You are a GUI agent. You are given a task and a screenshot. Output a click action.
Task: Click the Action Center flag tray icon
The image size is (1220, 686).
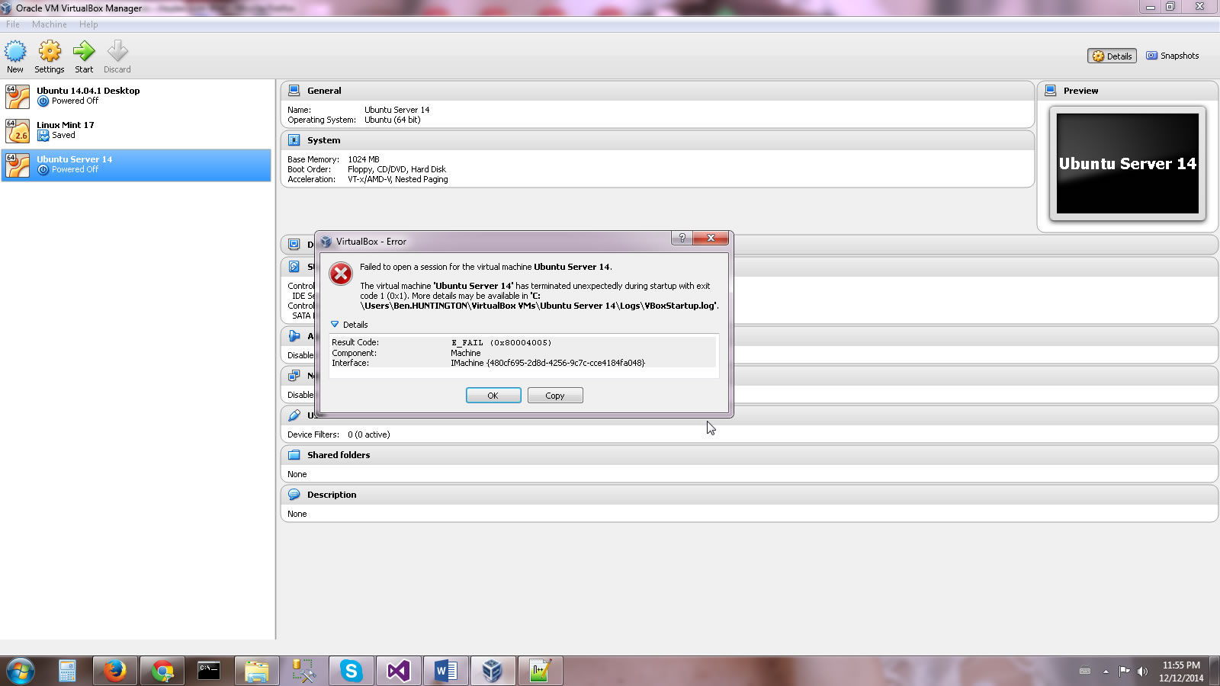pos(1124,671)
